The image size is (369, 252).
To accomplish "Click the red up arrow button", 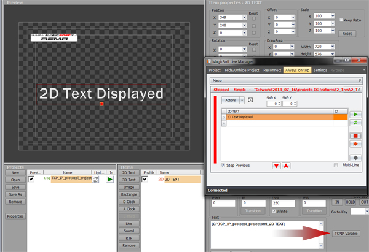I will point(286,166).
